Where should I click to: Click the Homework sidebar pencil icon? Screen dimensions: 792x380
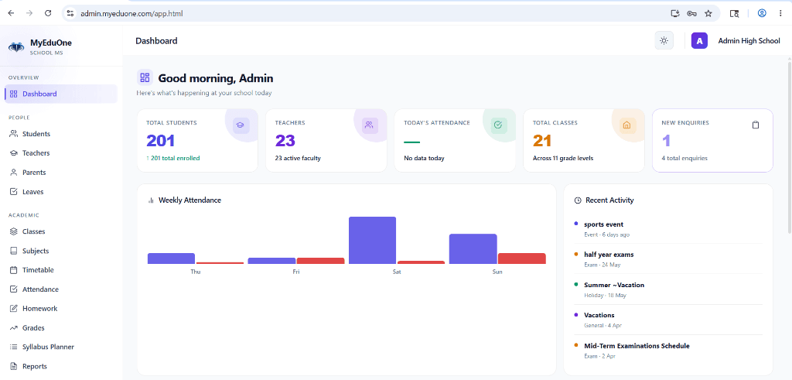14,309
